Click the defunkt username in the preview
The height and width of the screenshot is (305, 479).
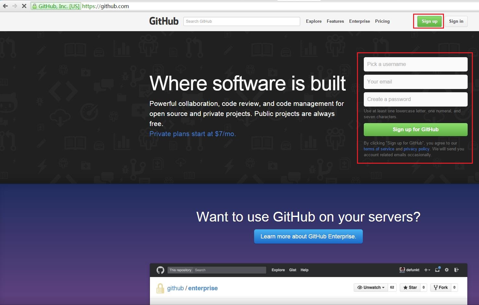click(x=413, y=270)
